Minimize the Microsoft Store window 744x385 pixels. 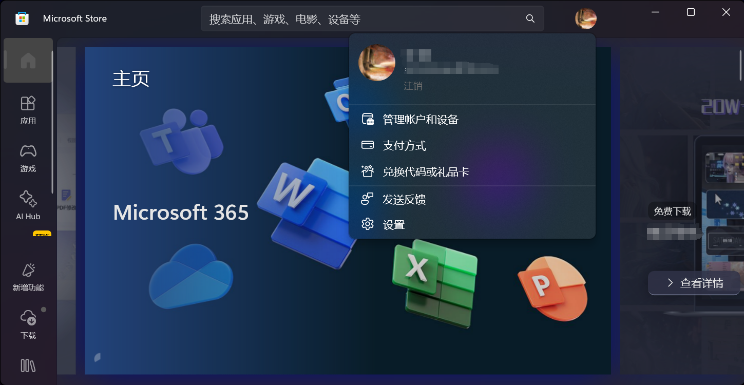coord(655,12)
